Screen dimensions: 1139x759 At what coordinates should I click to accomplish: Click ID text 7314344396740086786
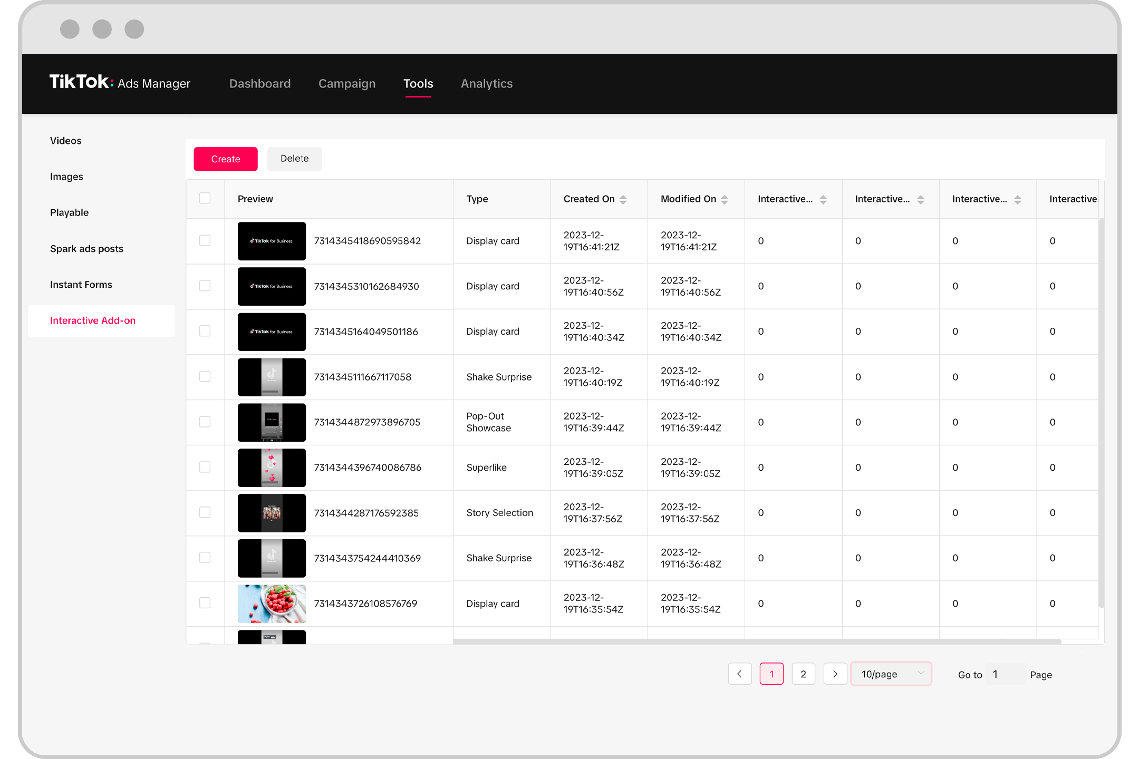click(x=368, y=468)
